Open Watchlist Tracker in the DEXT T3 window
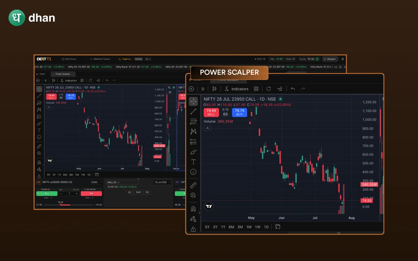The width and height of the screenshot is (418, 261). [100, 59]
